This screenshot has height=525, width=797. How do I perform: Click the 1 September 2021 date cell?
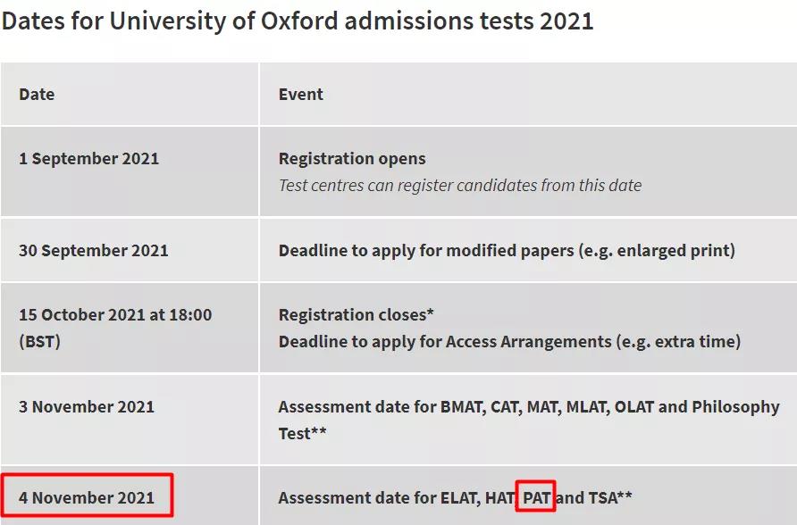[89, 158]
